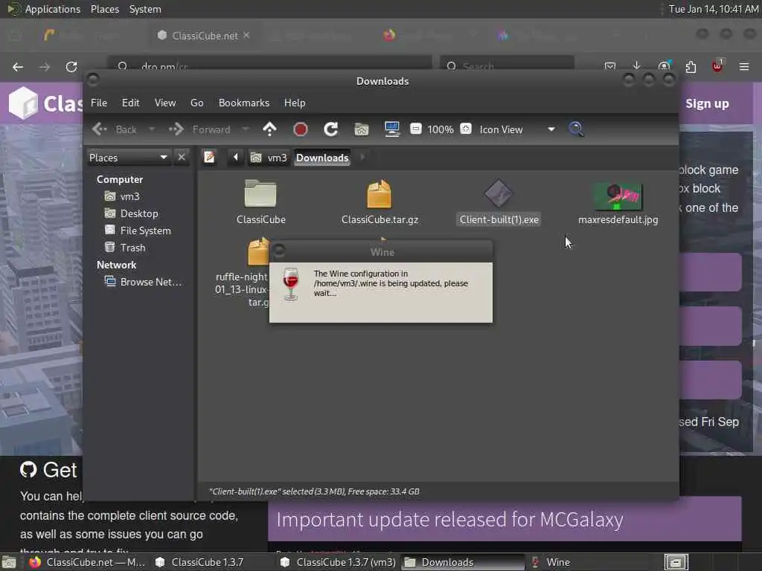Image resolution: width=762 pixels, height=571 pixels.
Task: Open the Home folder icon in toolbar
Action: [x=362, y=129]
